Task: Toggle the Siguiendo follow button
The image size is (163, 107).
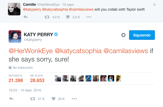Action: tap(142, 35)
